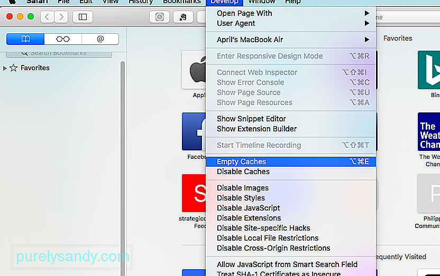Expand April's MacBook Air submenu
Screen dimensions: 440x276
click(x=291, y=40)
